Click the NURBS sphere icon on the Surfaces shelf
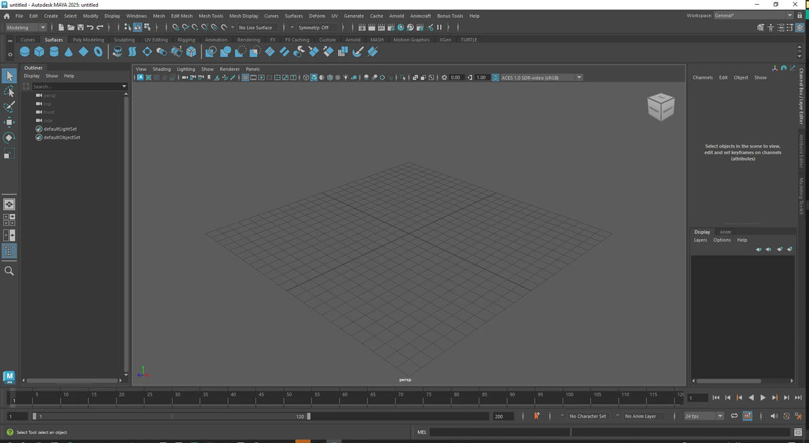Viewport: 809px width, 443px height. [25, 52]
